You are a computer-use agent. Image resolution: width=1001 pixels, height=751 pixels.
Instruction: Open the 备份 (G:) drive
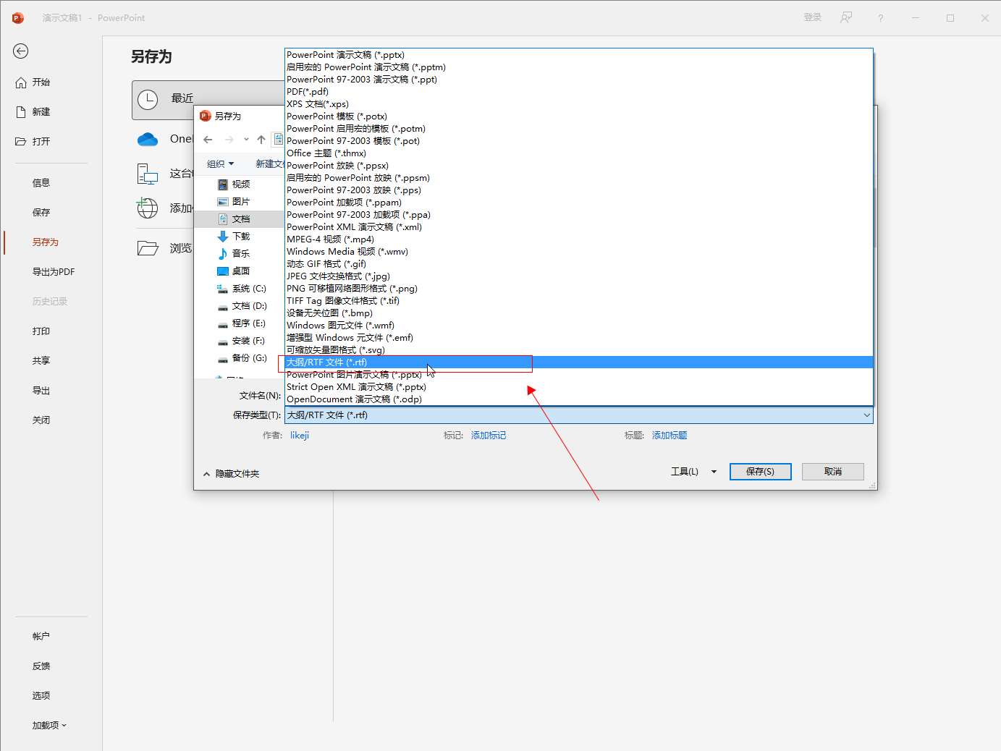tap(242, 358)
